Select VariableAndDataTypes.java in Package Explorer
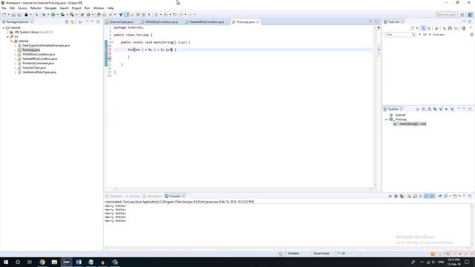475x267 pixels. [x=39, y=72]
